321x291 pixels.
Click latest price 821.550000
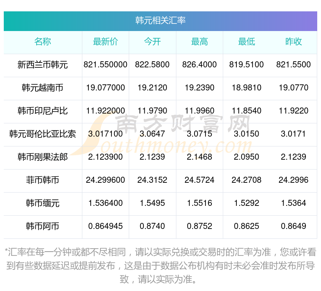tap(105, 65)
